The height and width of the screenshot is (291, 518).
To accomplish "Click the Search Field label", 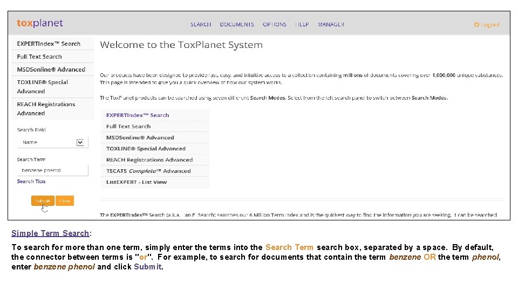I will [31, 130].
